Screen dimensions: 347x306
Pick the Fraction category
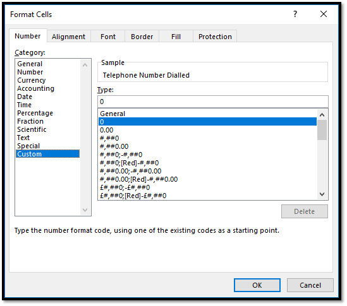[x=47, y=121]
